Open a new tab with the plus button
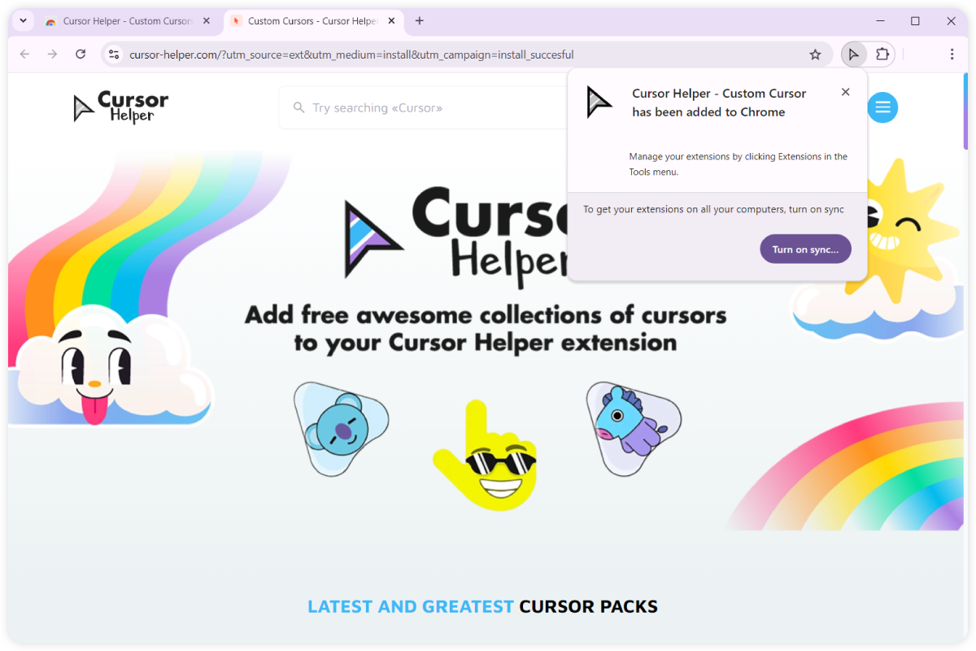976x651 pixels. (420, 21)
